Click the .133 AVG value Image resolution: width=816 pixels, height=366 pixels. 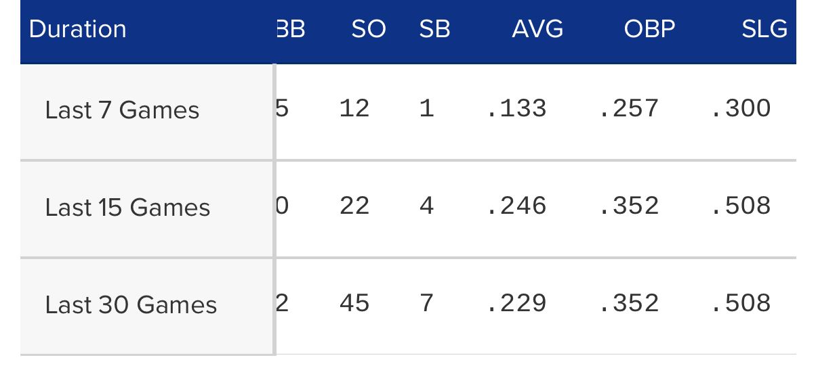point(517,108)
